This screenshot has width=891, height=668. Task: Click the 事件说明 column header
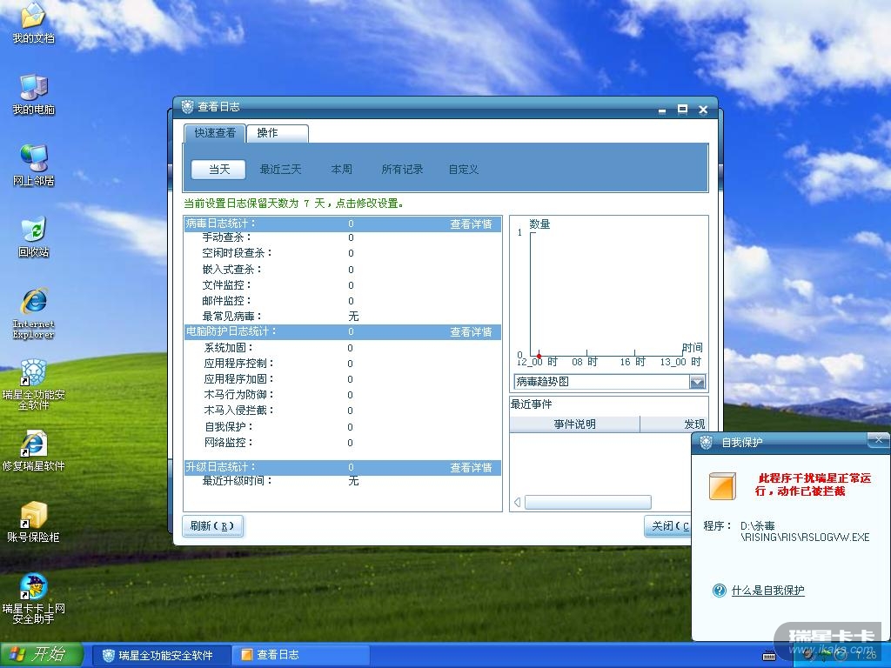574,424
